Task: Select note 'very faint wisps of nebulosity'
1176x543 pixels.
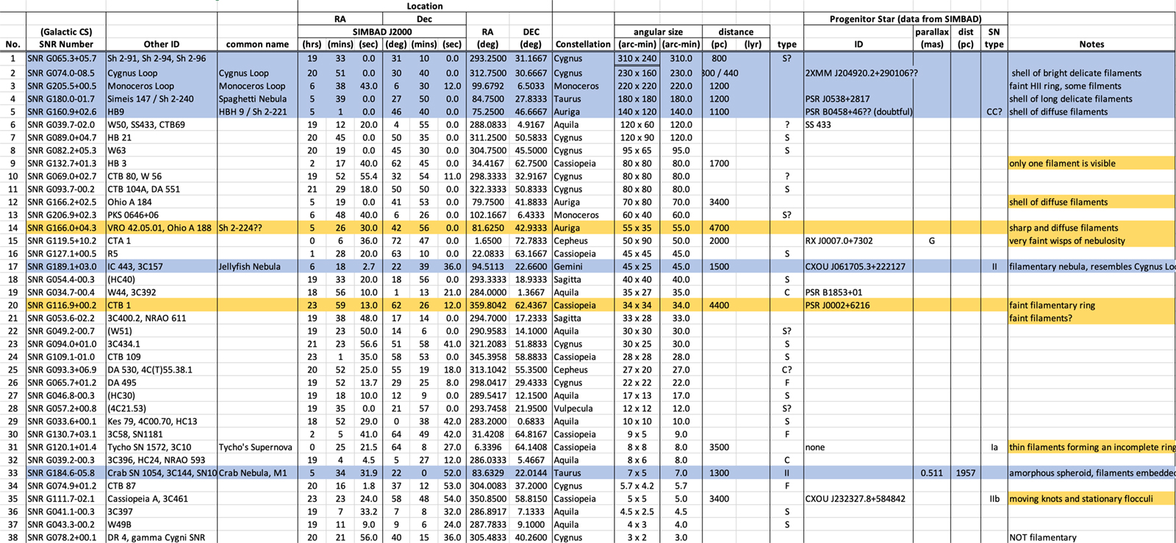Action: click(1091, 240)
